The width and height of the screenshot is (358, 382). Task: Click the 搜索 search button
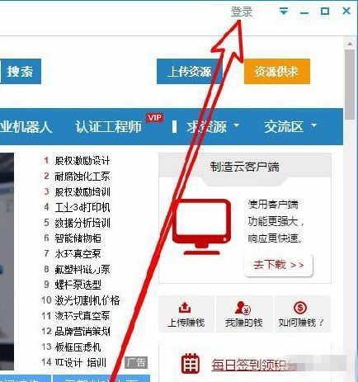click(x=20, y=71)
